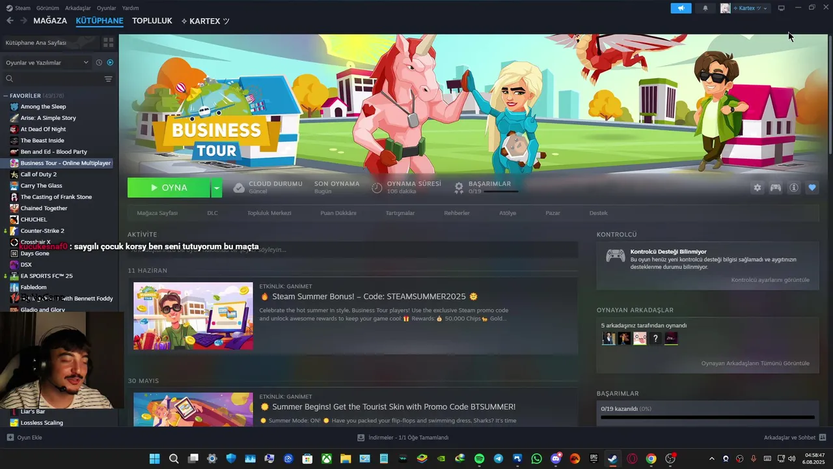Go forward with the right arrow button
Screen dimensions: 833x469
(x=23, y=21)
